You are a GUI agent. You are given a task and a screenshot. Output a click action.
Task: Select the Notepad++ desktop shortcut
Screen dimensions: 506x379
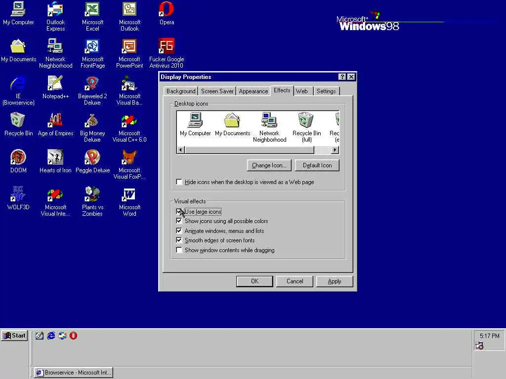(55, 87)
